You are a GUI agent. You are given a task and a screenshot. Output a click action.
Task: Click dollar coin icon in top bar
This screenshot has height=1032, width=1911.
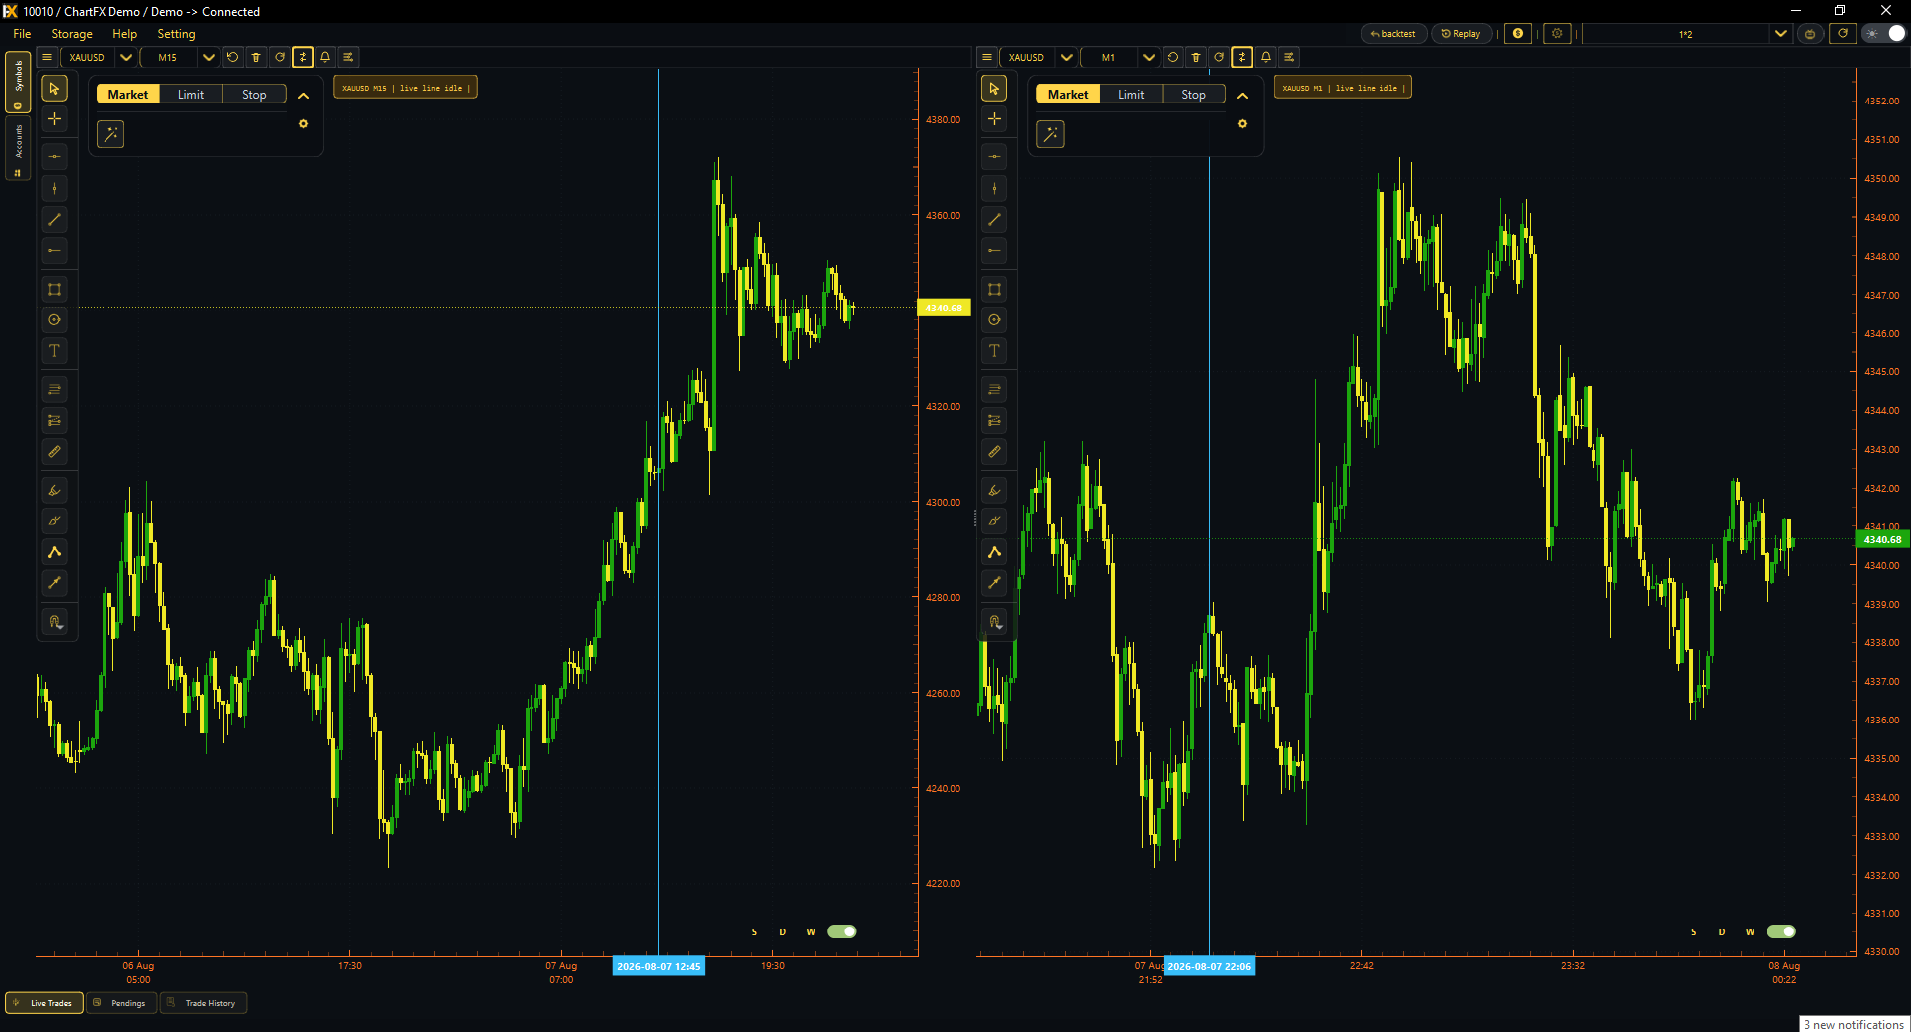click(1518, 34)
